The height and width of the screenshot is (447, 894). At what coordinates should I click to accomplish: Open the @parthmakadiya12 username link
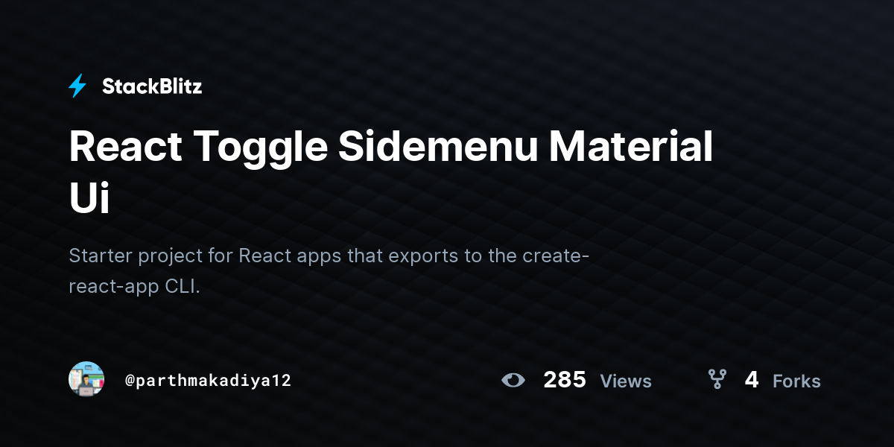click(x=208, y=380)
